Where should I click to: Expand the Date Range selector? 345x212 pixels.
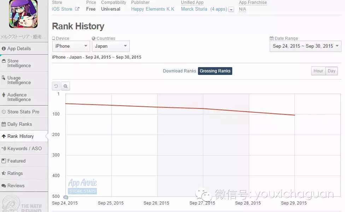[x=305, y=46]
